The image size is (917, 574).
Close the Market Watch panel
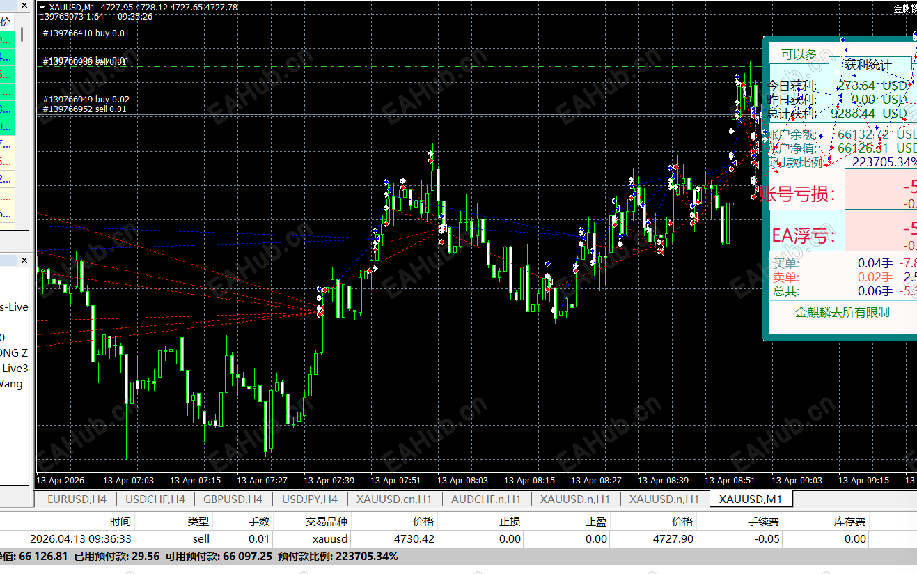coord(24,6)
